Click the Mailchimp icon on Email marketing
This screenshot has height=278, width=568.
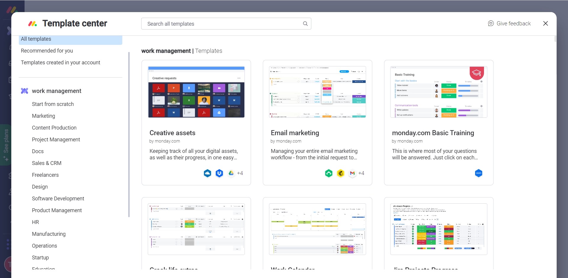click(x=341, y=173)
